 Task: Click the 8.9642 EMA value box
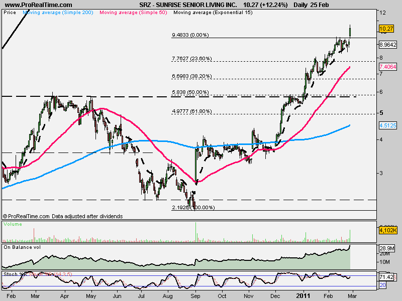pyautogui.click(x=388, y=45)
